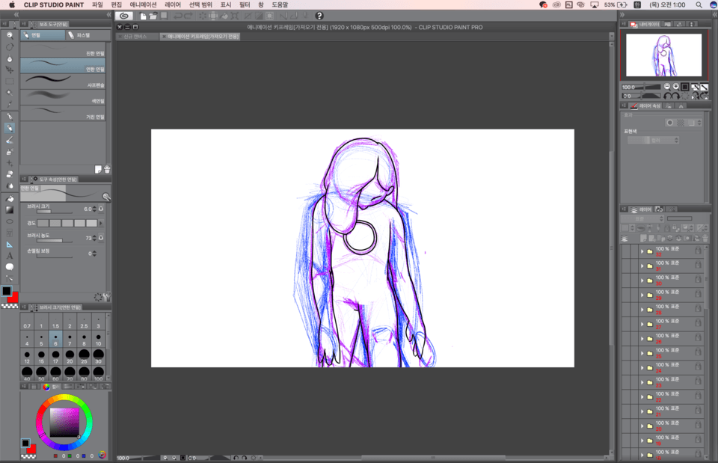Toggle visibility of layer folder 31
The height and width of the screenshot is (463, 718).
625,266
